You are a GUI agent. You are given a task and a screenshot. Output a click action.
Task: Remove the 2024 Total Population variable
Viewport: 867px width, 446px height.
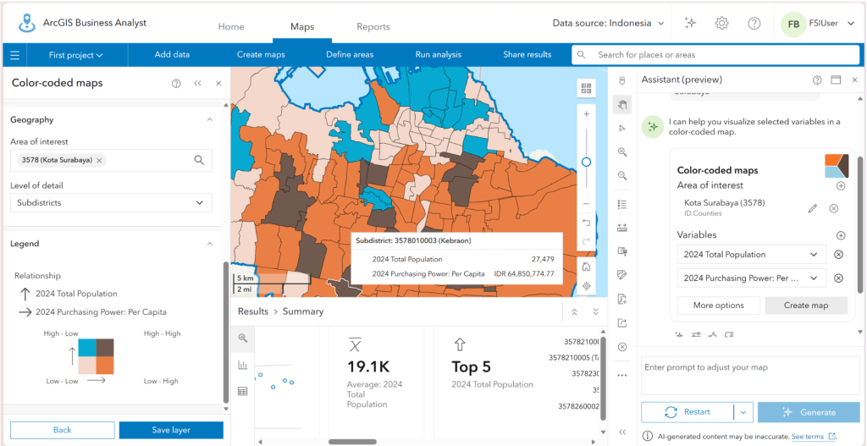pos(838,254)
